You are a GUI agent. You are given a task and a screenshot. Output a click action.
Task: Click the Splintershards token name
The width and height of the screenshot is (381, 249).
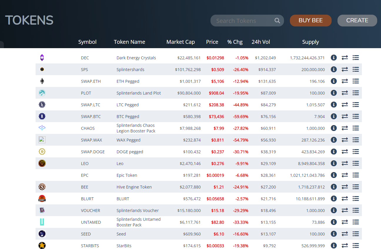pyautogui.click(x=130, y=70)
